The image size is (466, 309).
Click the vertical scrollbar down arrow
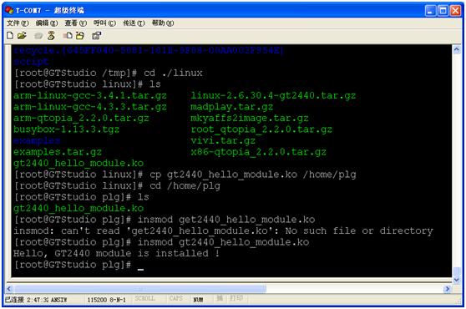click(x=457, y=280)
